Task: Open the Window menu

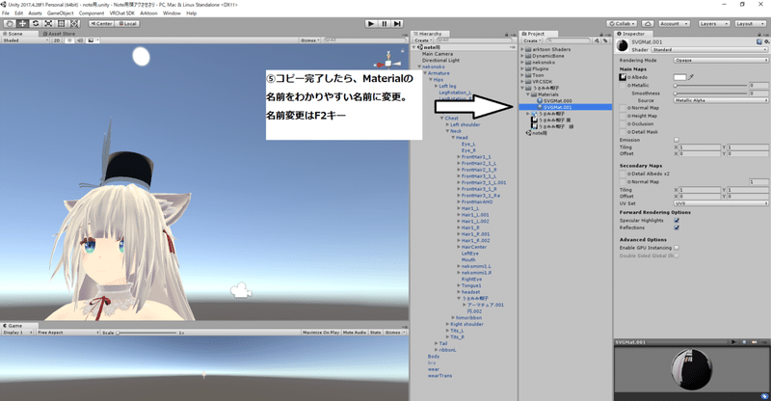Action: tap(172, 13)
